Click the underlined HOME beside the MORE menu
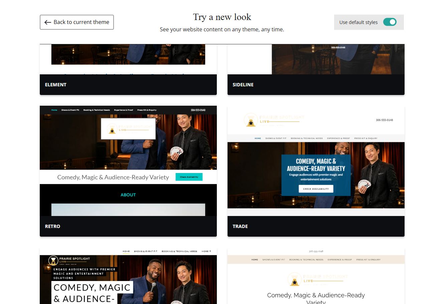444x304 pixels. point(126,251)
